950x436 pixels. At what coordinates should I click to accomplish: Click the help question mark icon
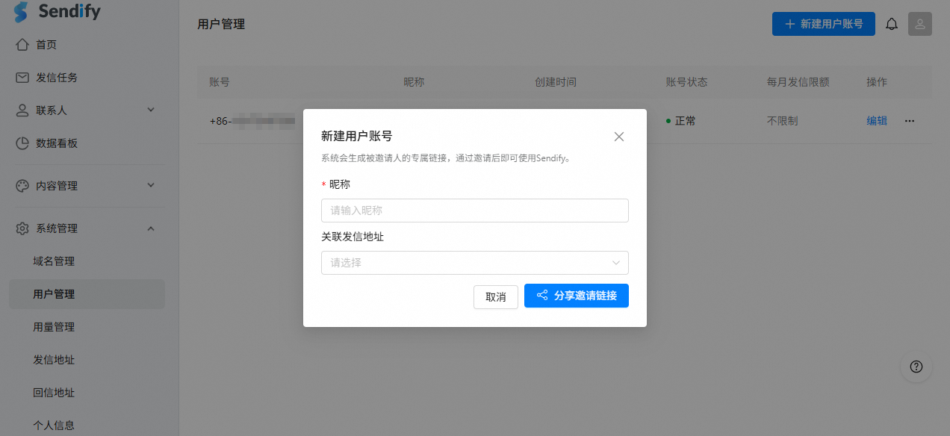click(916, 367)
